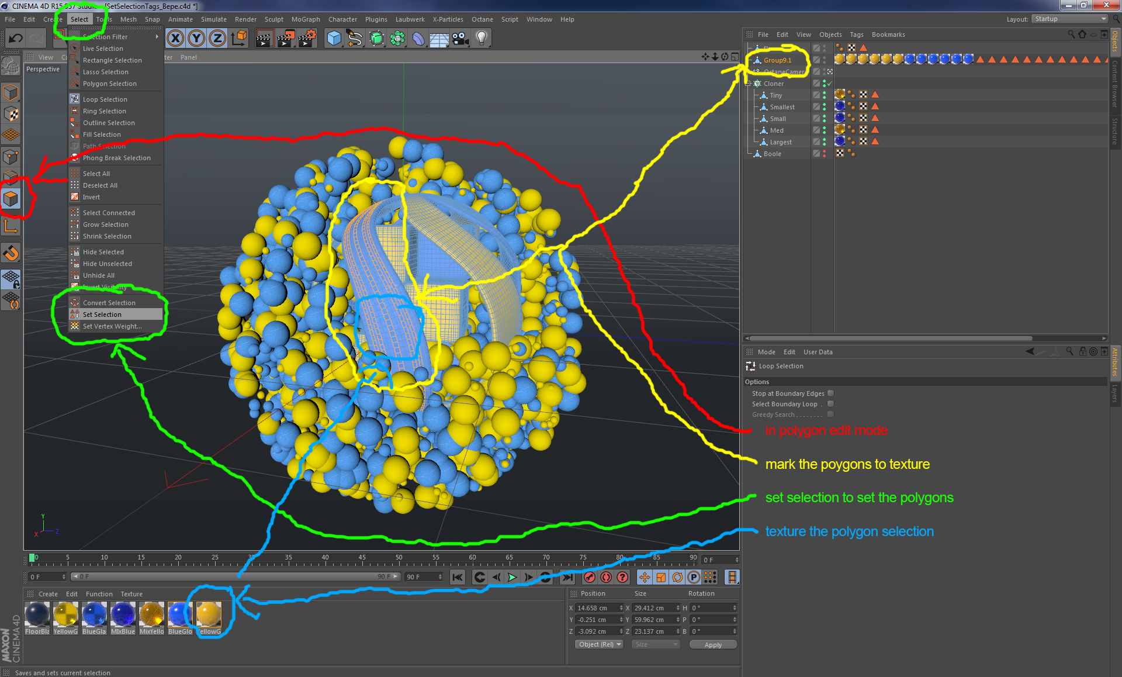The width and height of the screenshot is (1122, 677).
Task: Choose Set Selection from Select menu
Action: [x=102, y=315]
